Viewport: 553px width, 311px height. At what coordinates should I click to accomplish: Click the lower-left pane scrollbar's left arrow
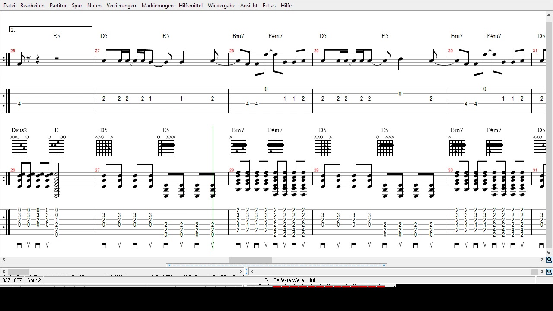(4, 272)
